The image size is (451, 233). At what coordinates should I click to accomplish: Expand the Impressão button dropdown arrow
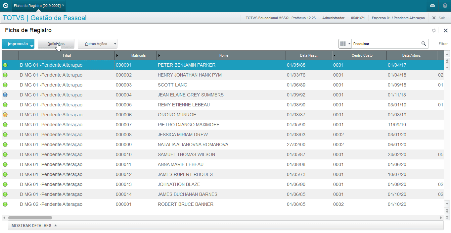32,46
